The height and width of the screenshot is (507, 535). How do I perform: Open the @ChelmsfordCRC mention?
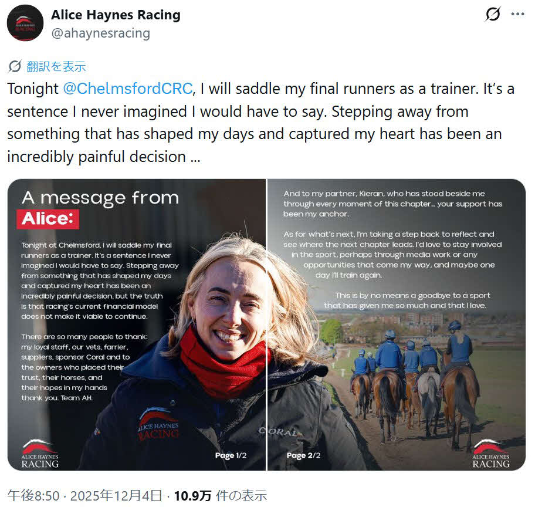coord(128,89)
